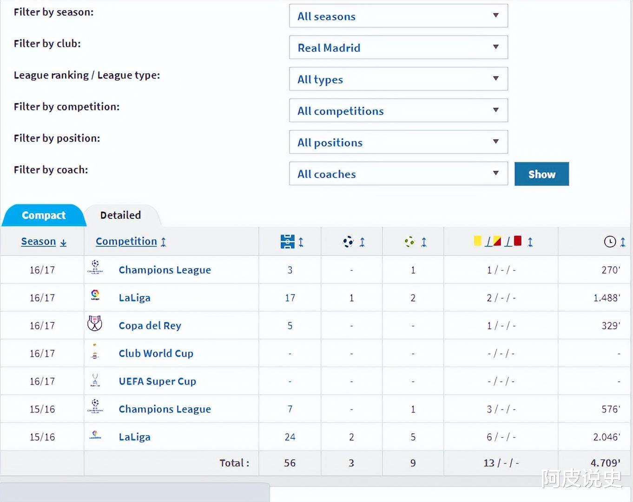Open LaLiga link for 15/16
This screenshot has height=502, width=633.
(135, 437)
